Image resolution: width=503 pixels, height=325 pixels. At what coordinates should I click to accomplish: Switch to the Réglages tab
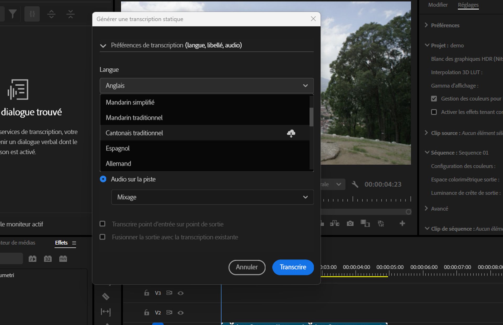click(x=468, y=5)
